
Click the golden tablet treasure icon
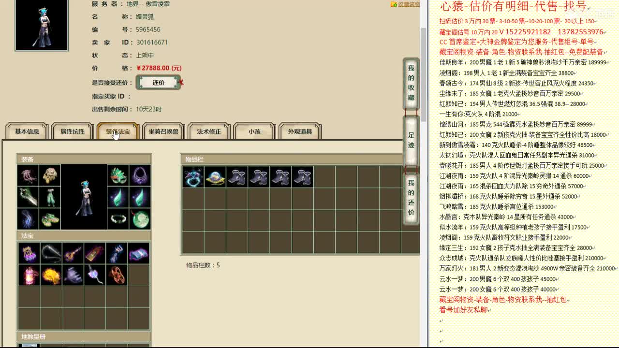point(95,253)
